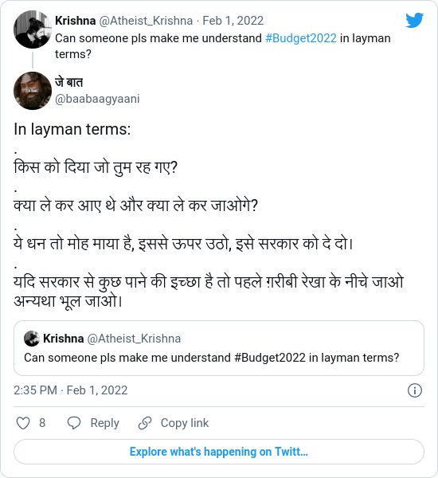Image resolution: width=438 pixels, height=478 pixels.
Task: Click the Twitter bird logo icon
Action: click(415, 20)
